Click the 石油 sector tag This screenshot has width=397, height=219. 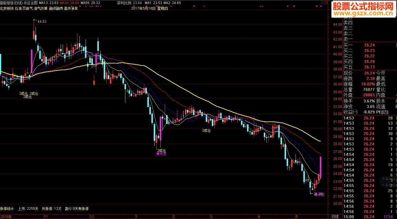point(18,8)
